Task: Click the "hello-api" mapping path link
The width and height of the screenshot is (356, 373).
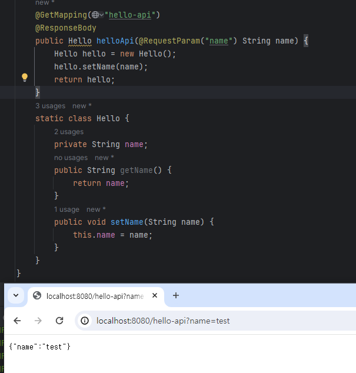Action: pos(130,15)
